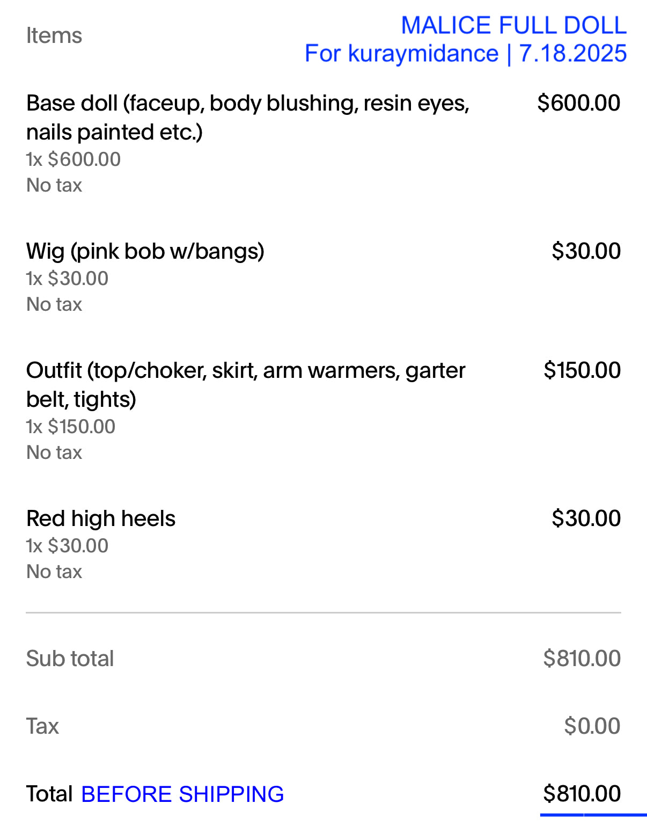Click the Sub total label

70,659
